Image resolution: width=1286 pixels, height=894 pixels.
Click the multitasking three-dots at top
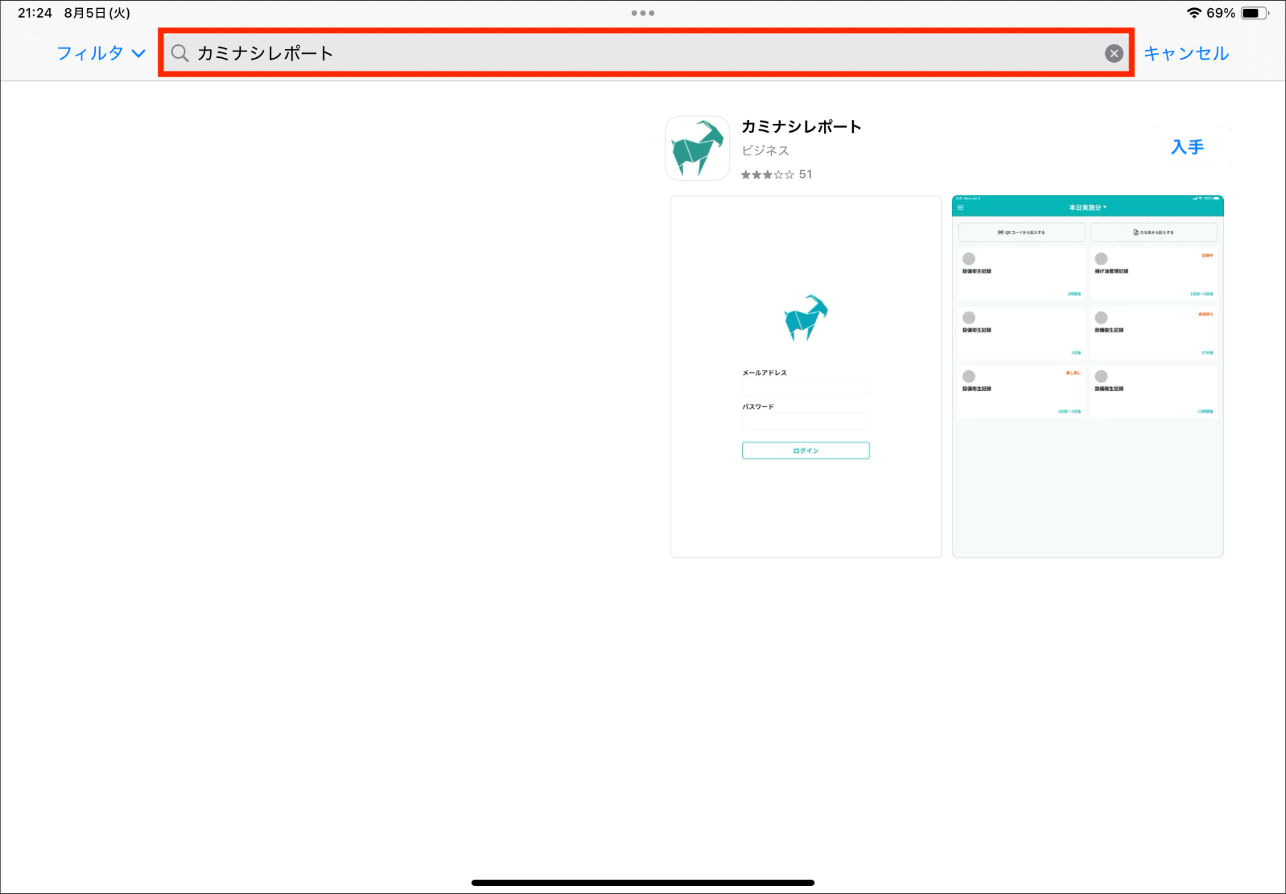click(642, 13)
